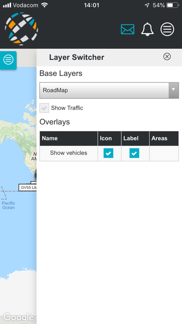
Task: Close the Layer Switcher panel
Action: click(x=167, y=56)
